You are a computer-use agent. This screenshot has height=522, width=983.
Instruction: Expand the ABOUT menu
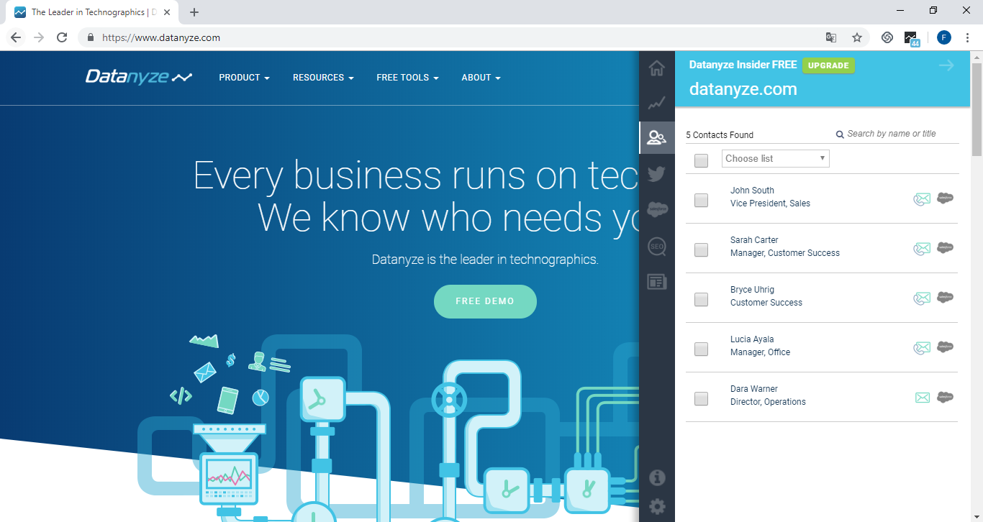(481, 78)
